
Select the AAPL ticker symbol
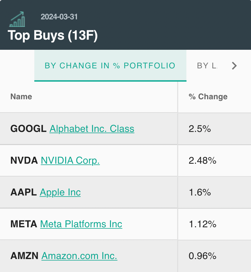23,192
